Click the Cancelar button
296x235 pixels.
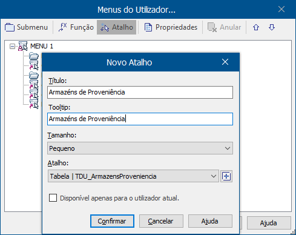pyautogui.click(x=161, y=221)
